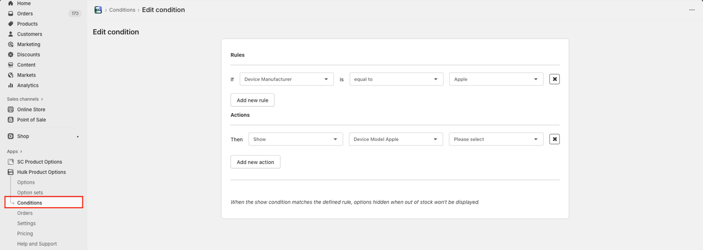This screenshot has height=250, width=703.
Task: Click the Conditions breadcrumb link
Action: coord(122,10)
